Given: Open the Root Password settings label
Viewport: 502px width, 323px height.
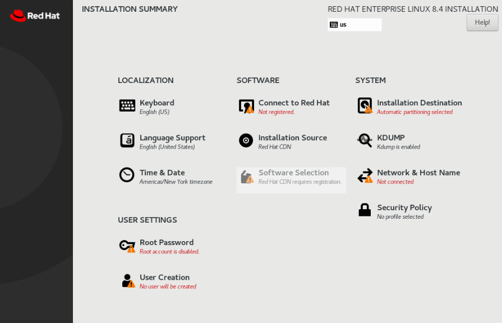Looking at the screenshot, I should click(167, 243).
